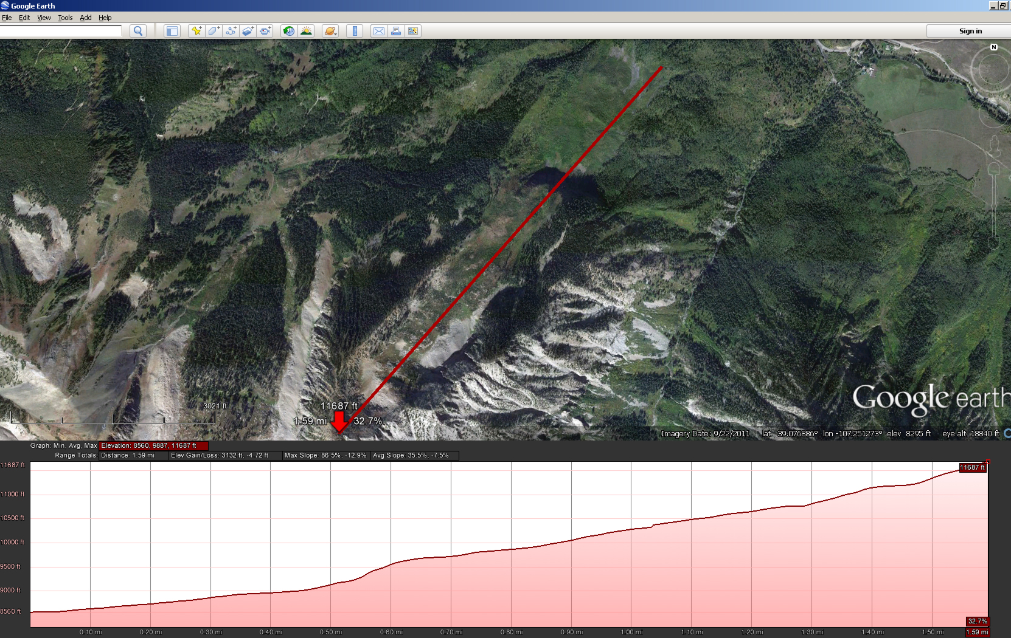Image resolution: width=1011 pixels, height=638 pixels.
Task: Open the planet switcher dropdown
Action: 330,31
